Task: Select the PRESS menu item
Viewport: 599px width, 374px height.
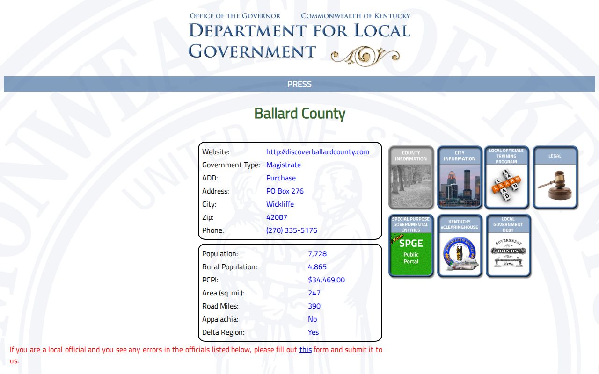Action: click(299, 84)
